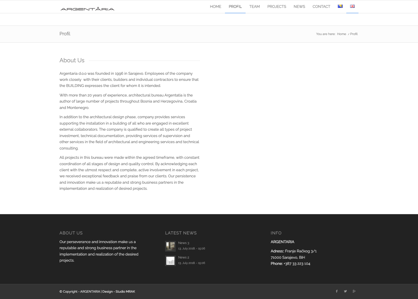Screen dimensions: 418x299
Task: Open the TEAM menu item
Action: (x=255, y=7)
